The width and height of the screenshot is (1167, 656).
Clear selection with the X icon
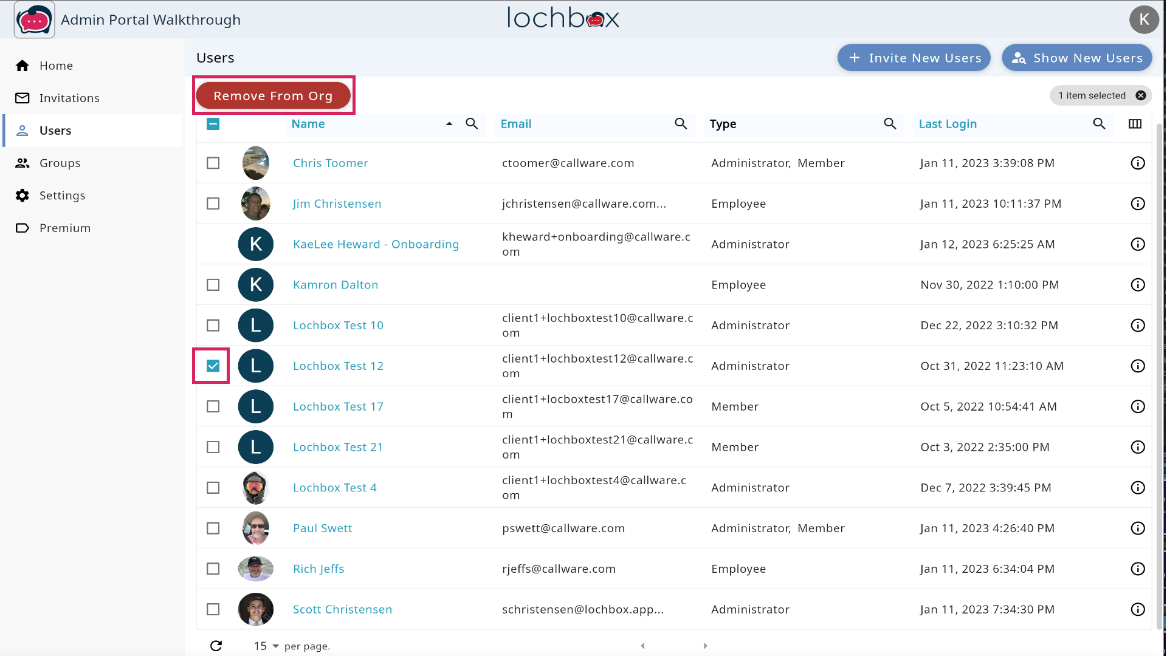coord(1141,95)
